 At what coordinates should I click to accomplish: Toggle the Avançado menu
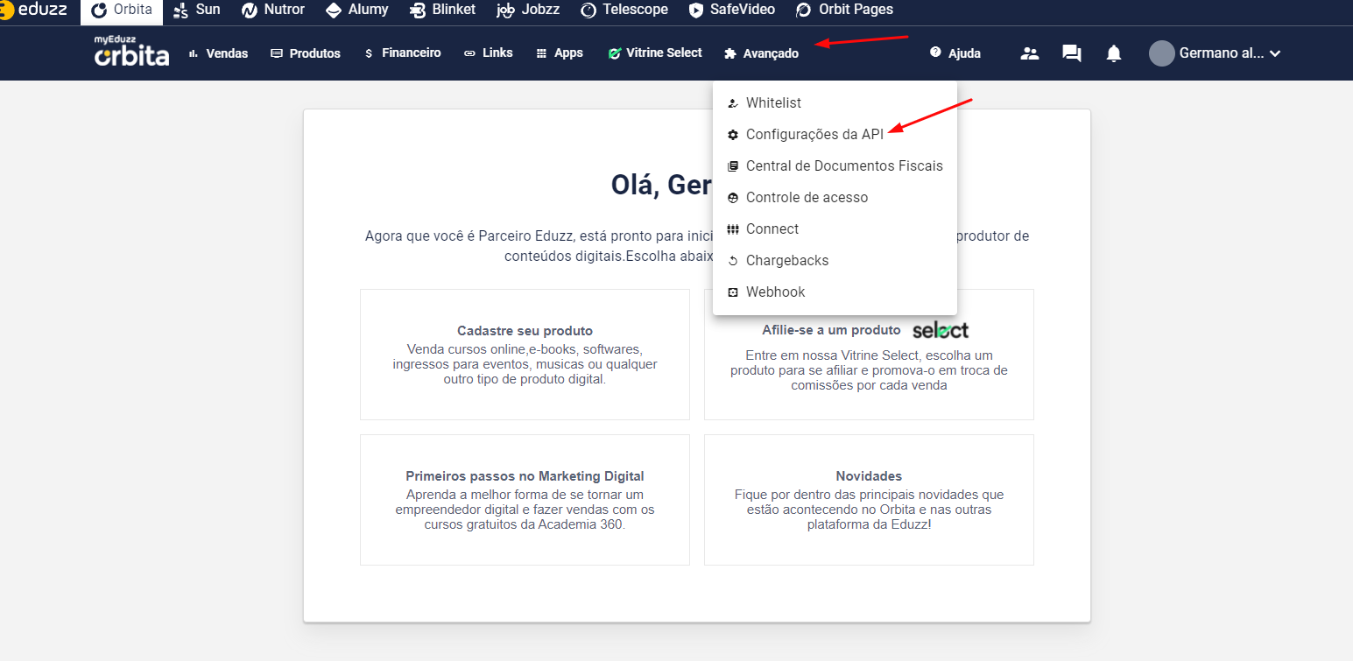(x=762, y=53)
